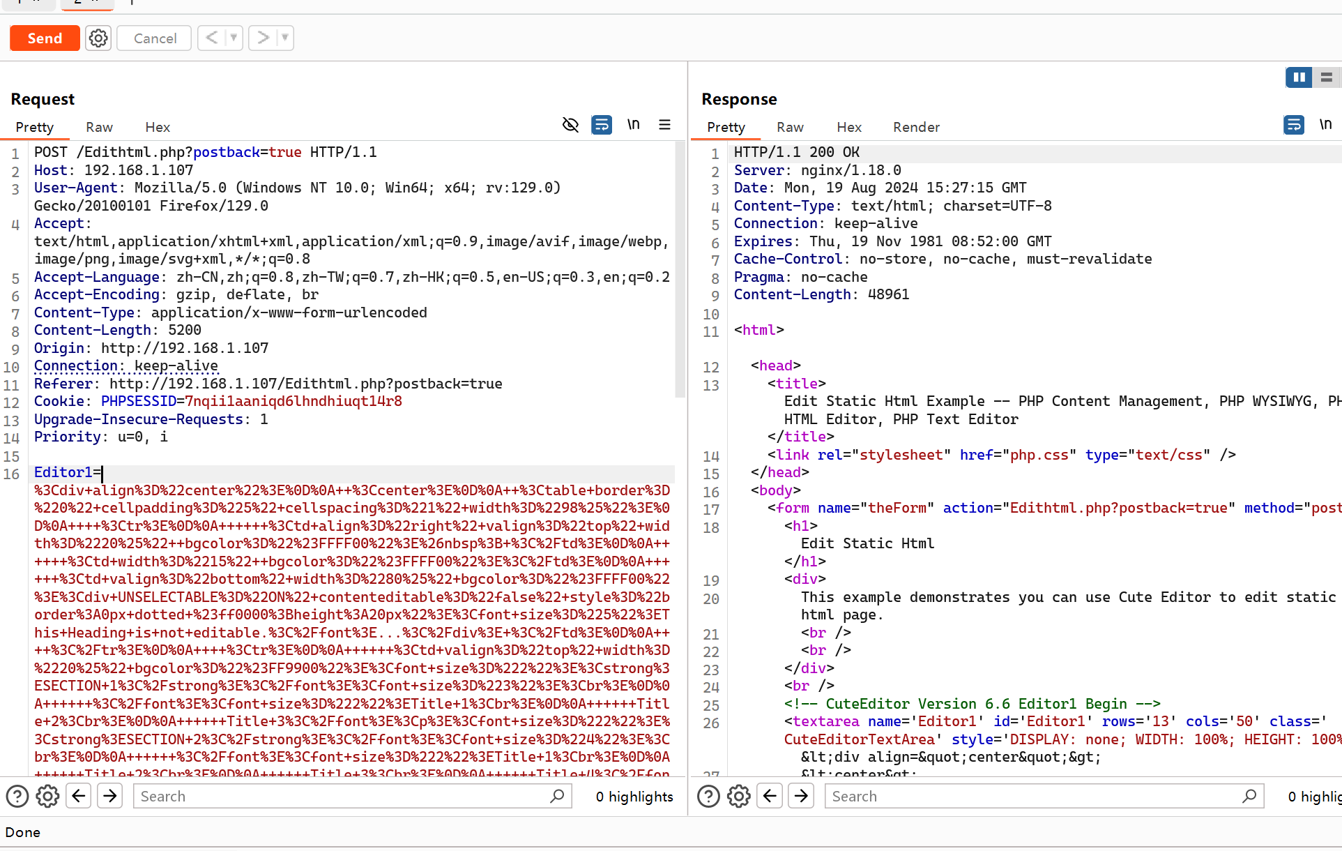The height and width of the screenshot is (851, 1342).
Task: Click 'Server: nginx/1.18.0' response header
Action: (818, 170)
